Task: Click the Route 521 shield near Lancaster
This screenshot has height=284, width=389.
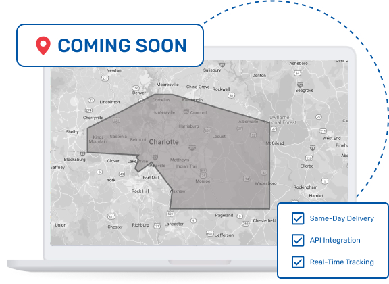Action: coord(170,214)
